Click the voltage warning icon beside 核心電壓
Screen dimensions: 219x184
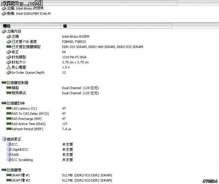[x=9, y=67]
